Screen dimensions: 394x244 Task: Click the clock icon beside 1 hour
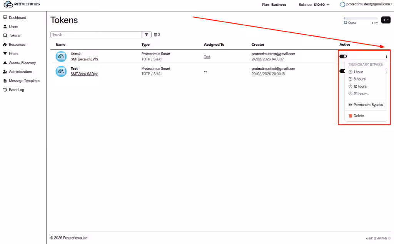(350, 72)
